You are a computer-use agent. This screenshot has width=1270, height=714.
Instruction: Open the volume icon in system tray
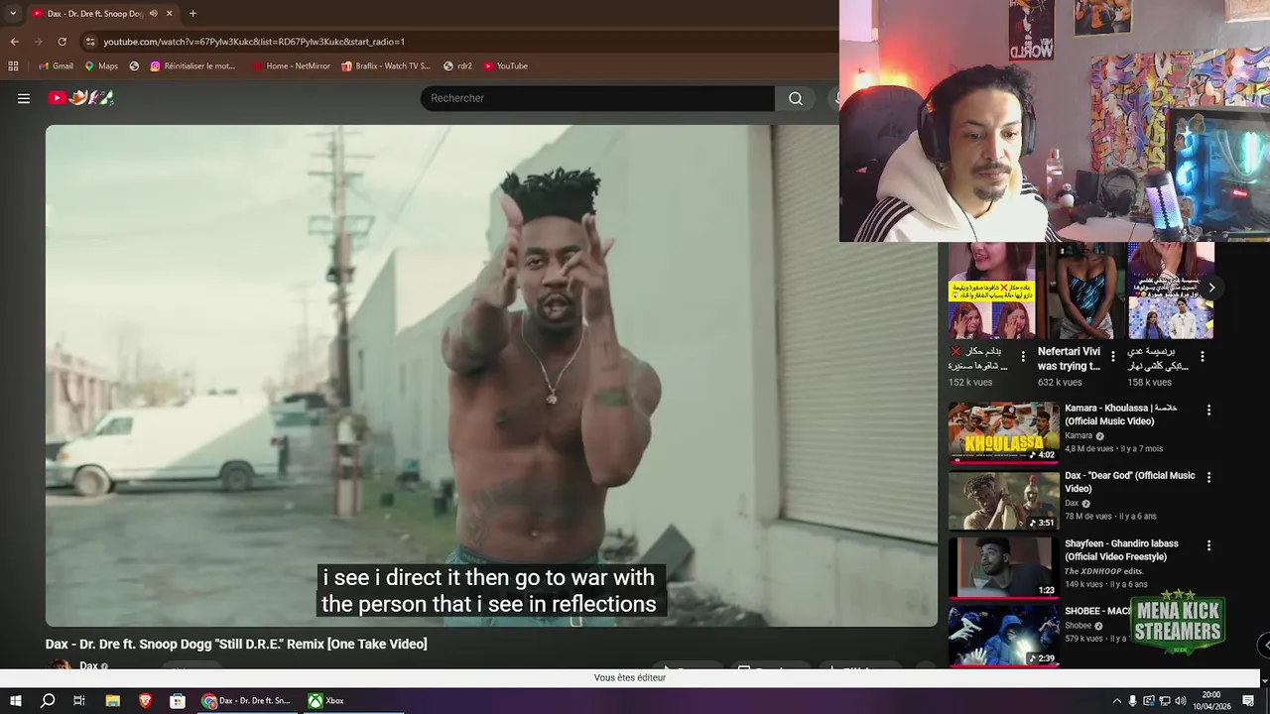(x=1181, y=701)
